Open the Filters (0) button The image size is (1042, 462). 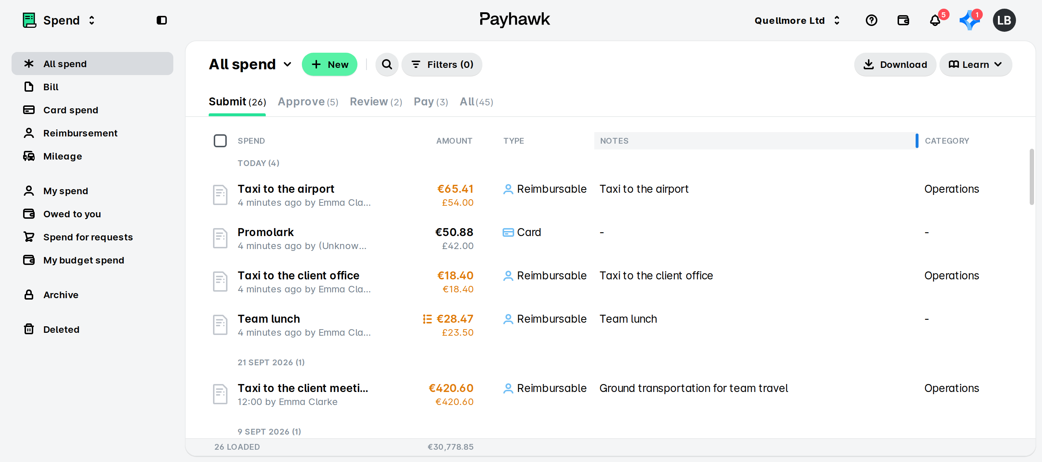442,64
